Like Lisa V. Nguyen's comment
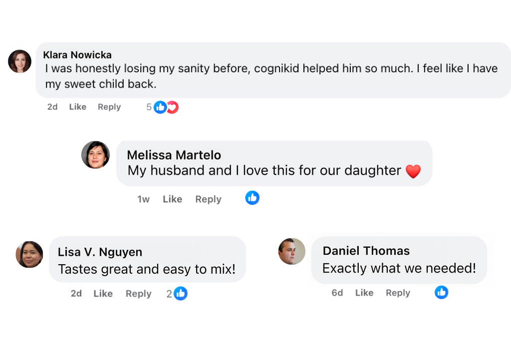This screenshot has height=340, width=511. (103, 294)
